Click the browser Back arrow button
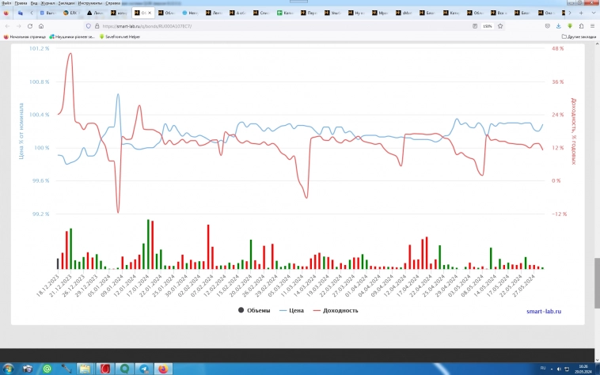 [8, 25]
